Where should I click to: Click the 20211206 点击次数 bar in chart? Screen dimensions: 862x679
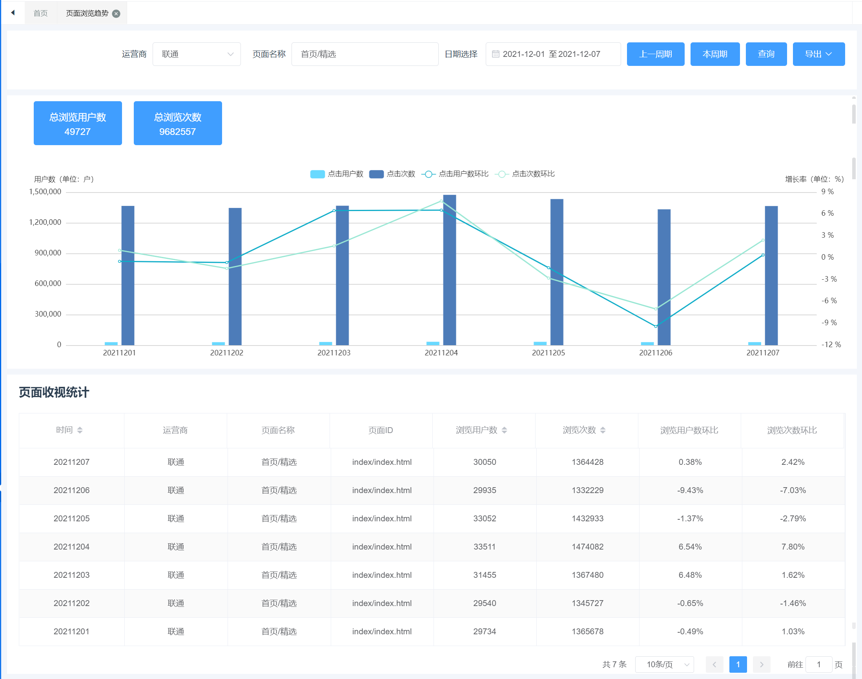click(x=664, y=277)
